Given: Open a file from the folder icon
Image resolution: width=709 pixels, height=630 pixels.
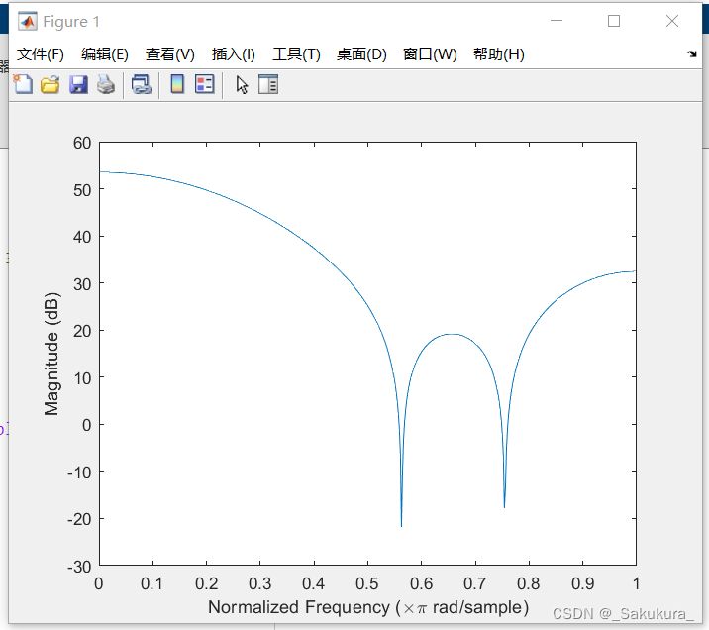Looking at the screenshot, I should coord(51,84).
